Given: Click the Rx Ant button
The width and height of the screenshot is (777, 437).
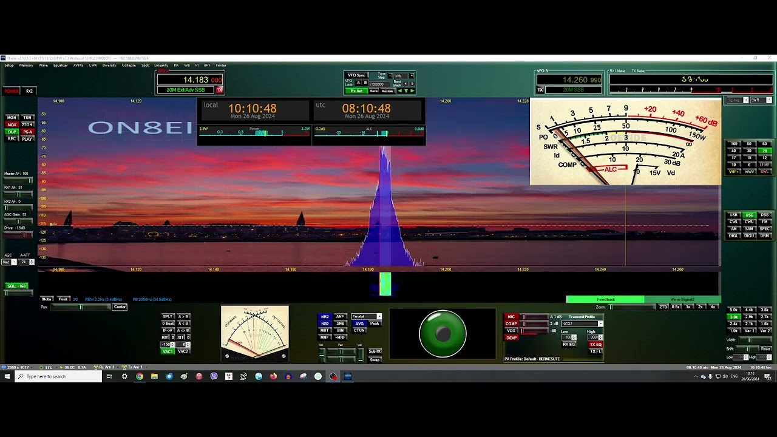Looking at the screenshot, I should pyautogui.click(x=356, y=91).
